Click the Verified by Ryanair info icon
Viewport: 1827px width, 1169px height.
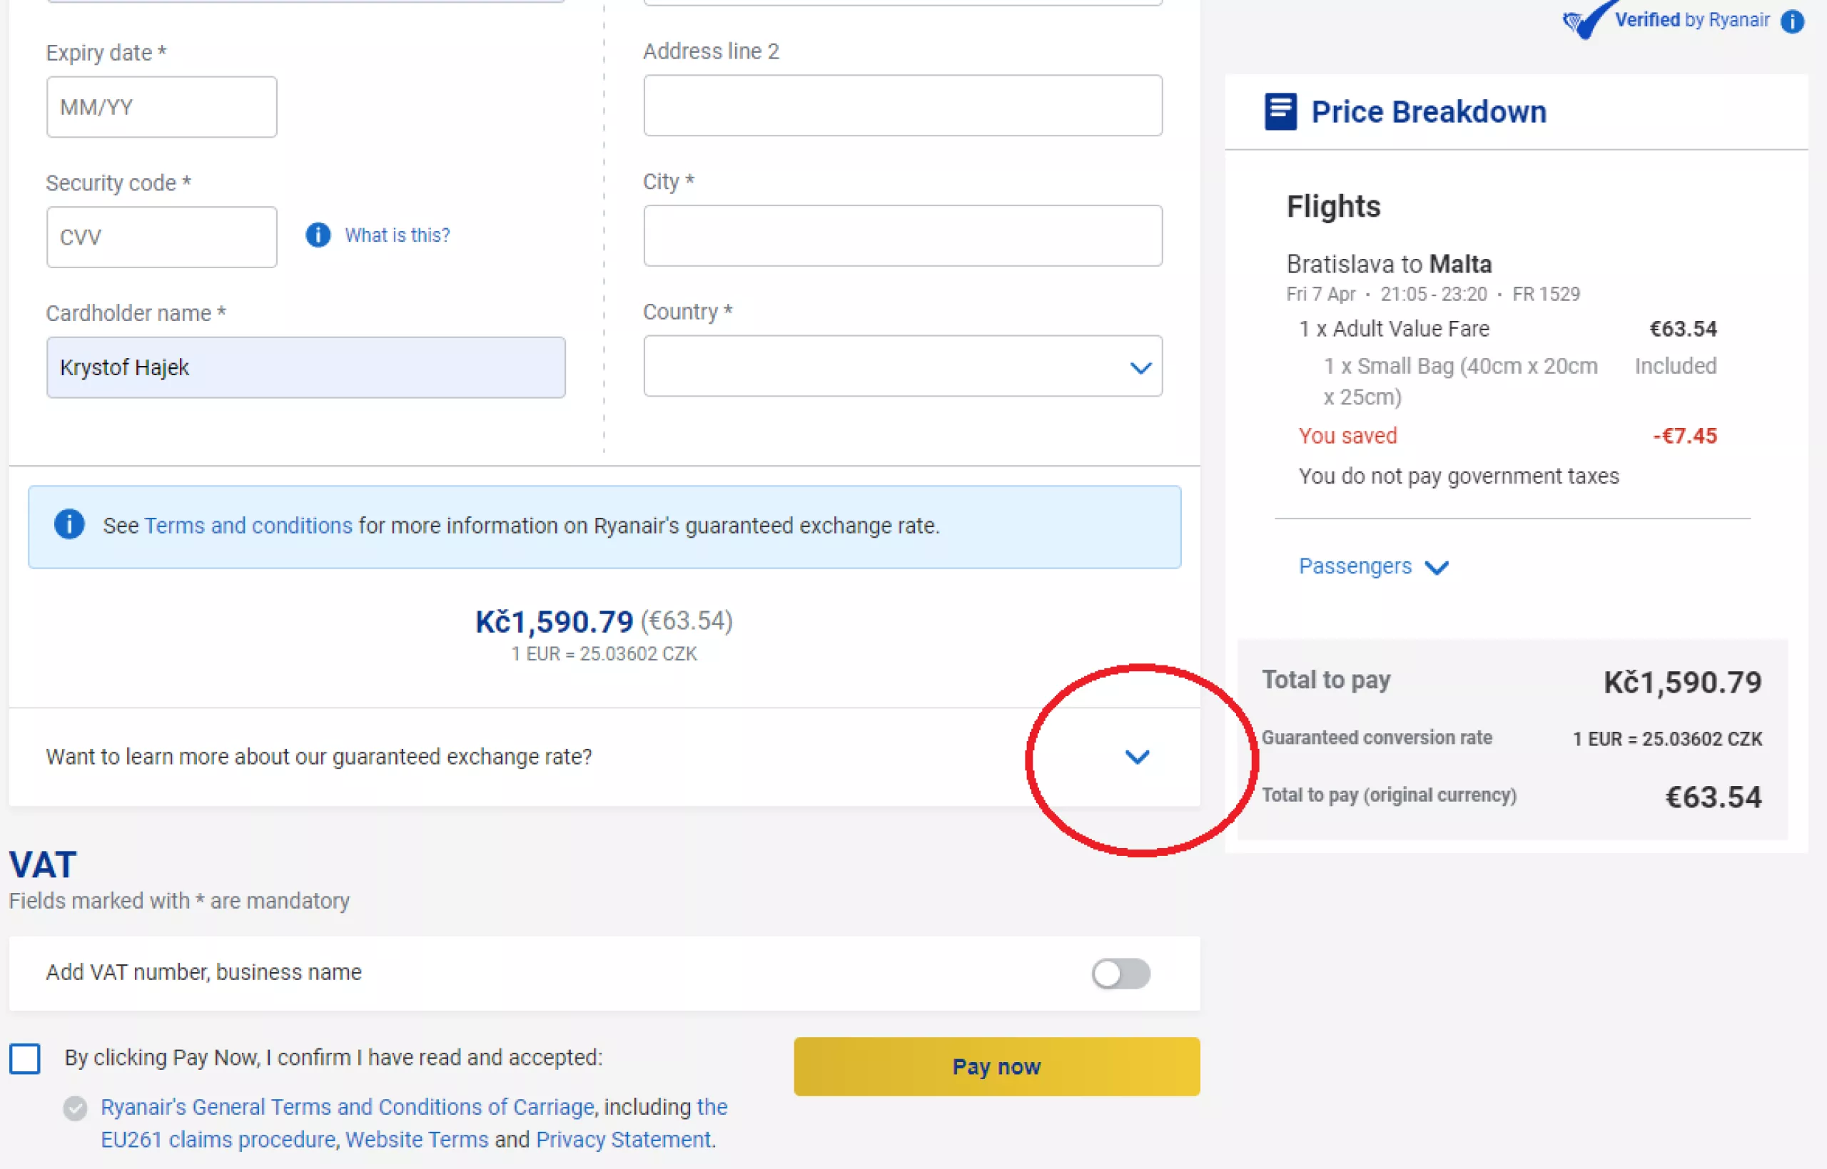[x=1792, y=21]
